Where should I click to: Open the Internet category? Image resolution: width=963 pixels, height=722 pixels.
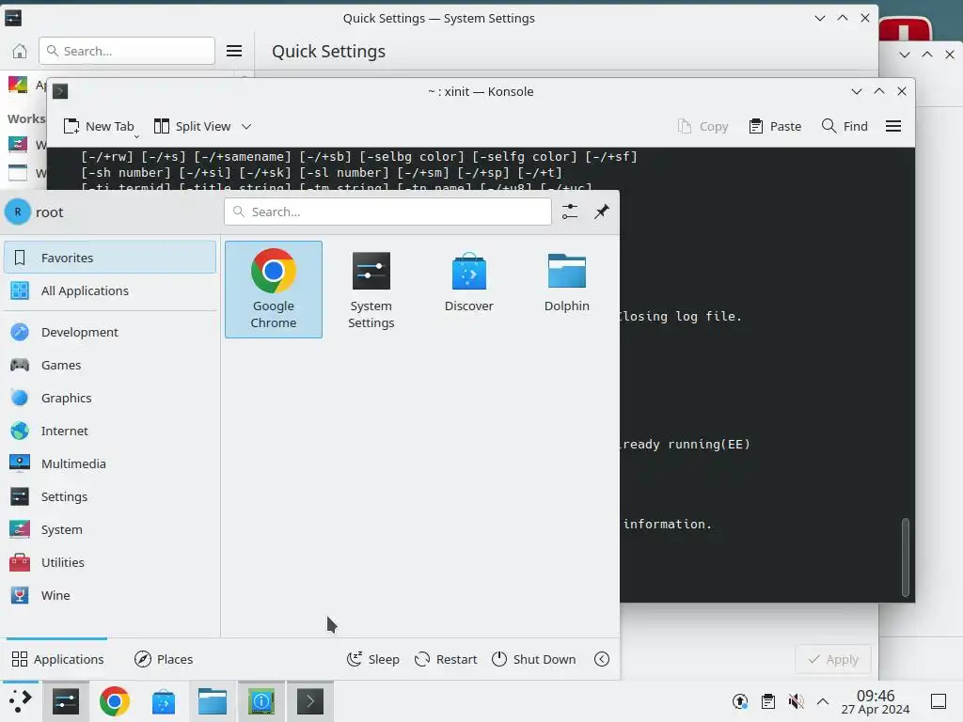110,431
